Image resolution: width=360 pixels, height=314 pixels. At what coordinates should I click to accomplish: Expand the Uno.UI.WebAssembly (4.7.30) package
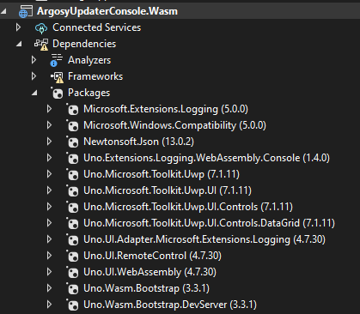(49, 272)
